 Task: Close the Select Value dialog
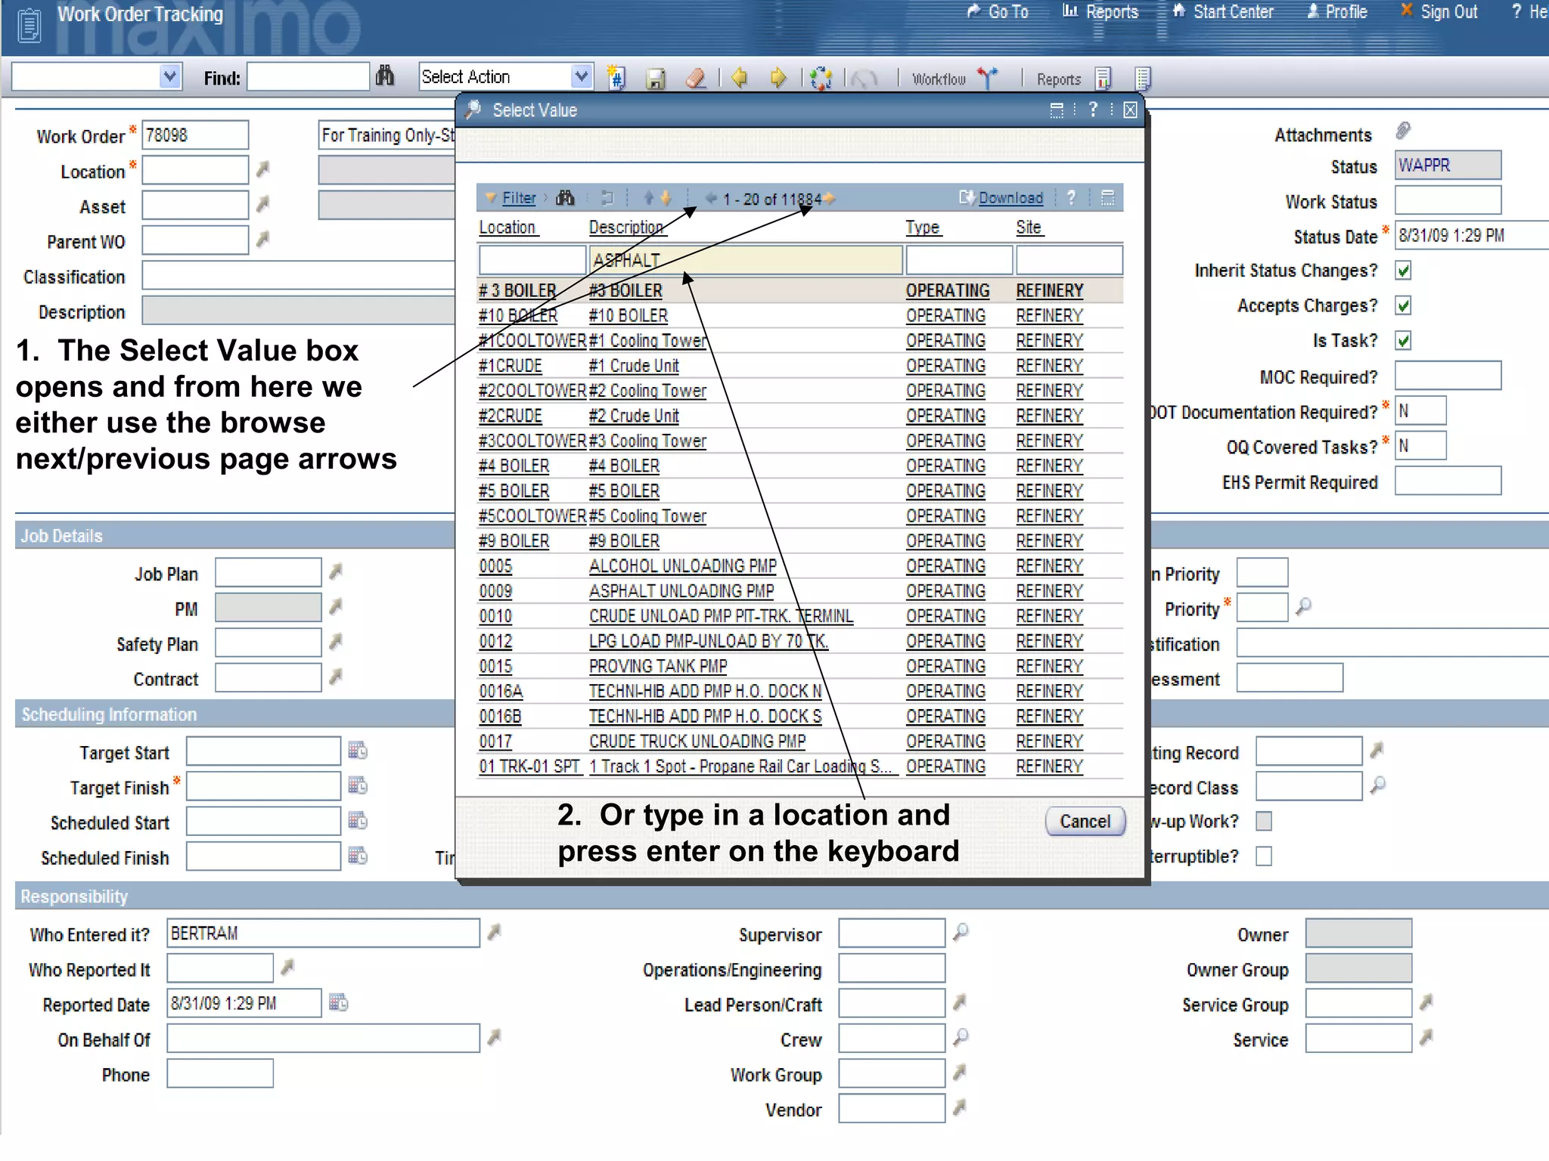1130,110
